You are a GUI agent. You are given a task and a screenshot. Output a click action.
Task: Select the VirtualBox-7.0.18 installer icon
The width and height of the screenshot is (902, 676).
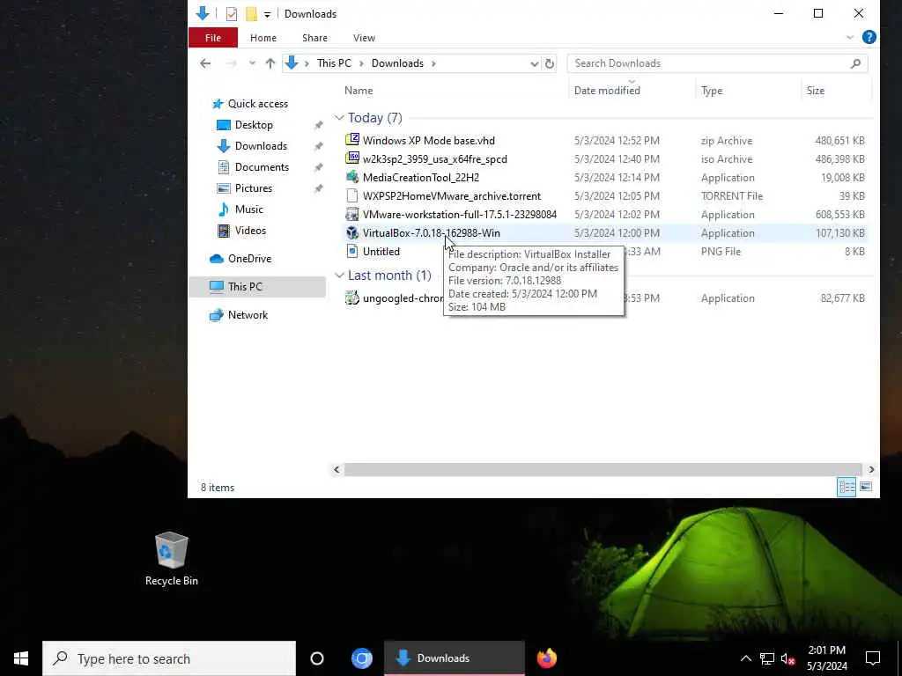[352, 232]
